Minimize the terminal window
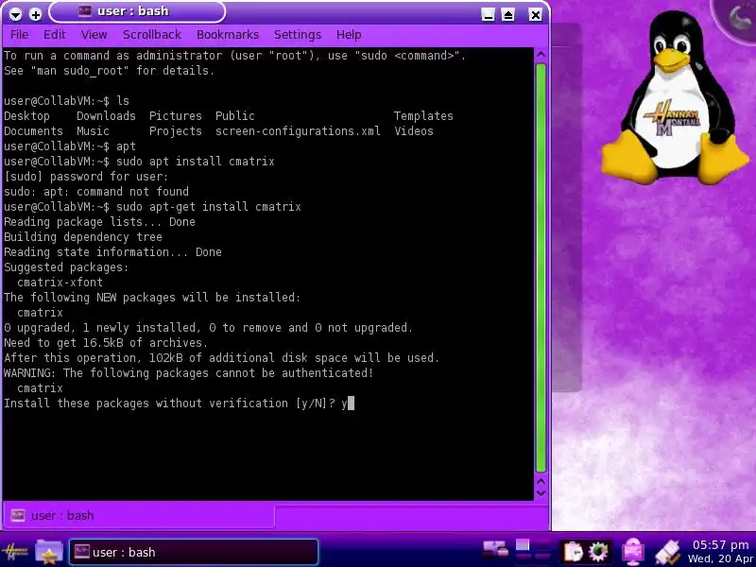Image resolution: width=756 pixels, height=567 pixels. pos(488,15)
